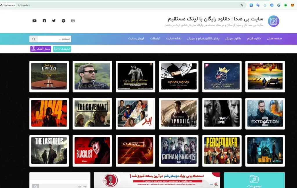
Task: Click the search magnifier button in navbar
Action: coord(34,39)
